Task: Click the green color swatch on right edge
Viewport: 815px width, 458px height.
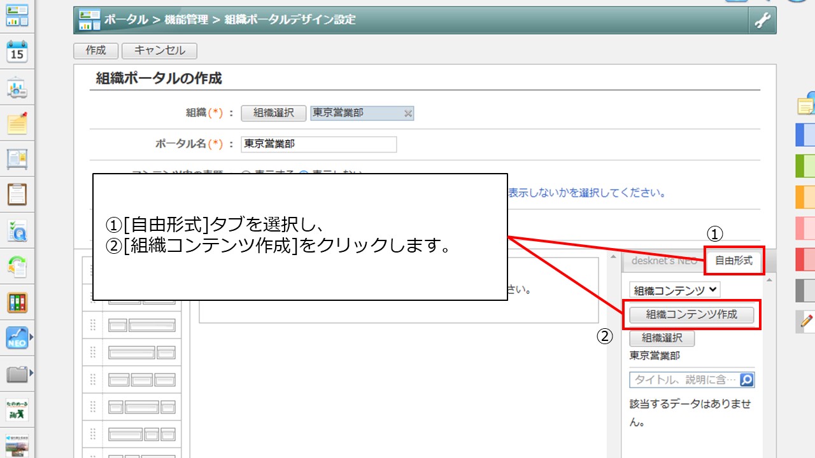Action: coord(806,166)
